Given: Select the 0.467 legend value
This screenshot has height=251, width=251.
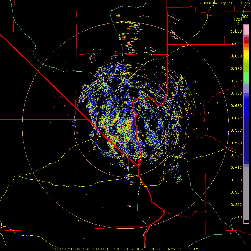Looking at the screenshot, I should (236, 155).
